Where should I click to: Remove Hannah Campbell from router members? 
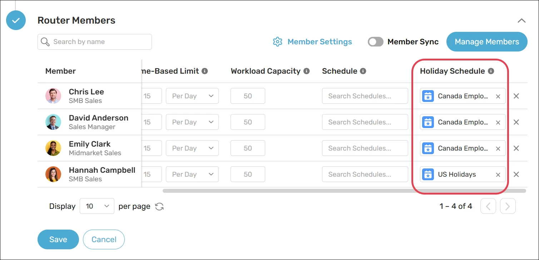(x=516, y=174)
